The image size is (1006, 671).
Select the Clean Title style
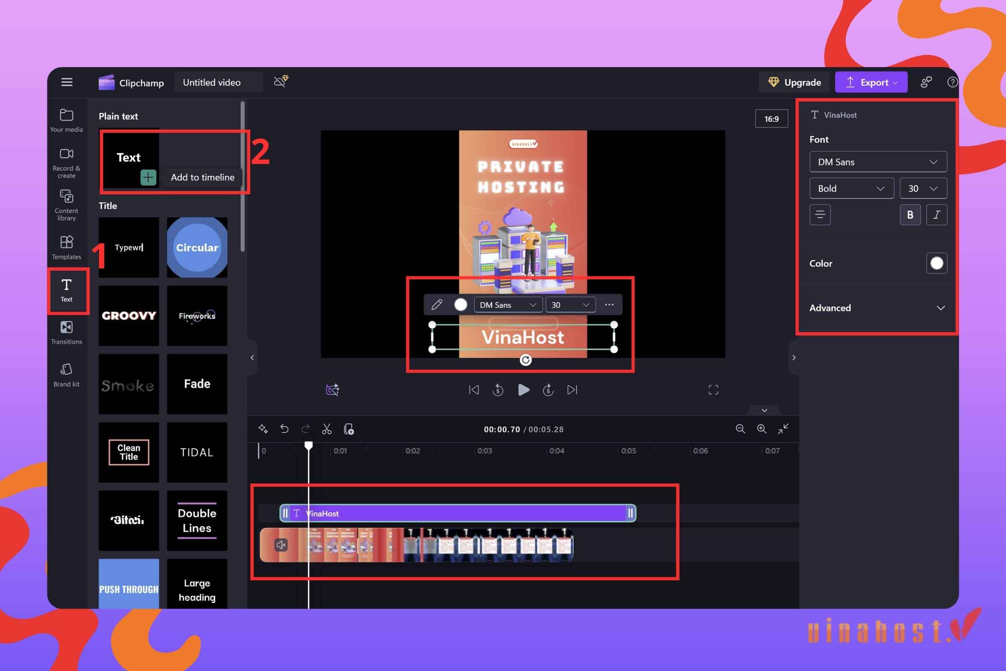click(129, 453)
